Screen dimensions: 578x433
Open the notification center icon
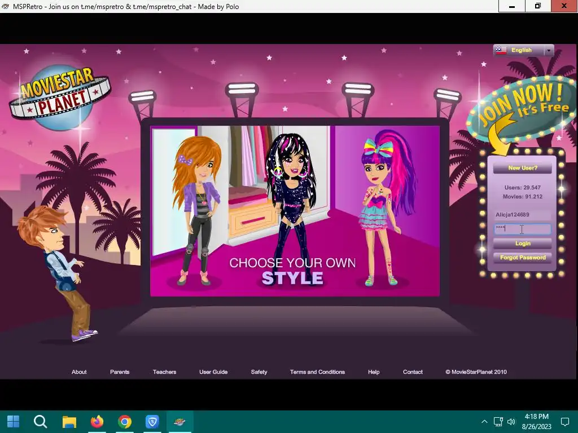564,422
